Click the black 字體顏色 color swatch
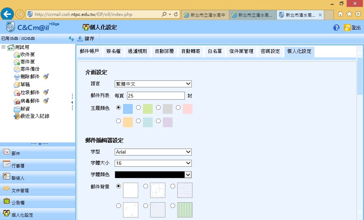The width and height of the screenshot is (364, 220). [x=149, y=175]
